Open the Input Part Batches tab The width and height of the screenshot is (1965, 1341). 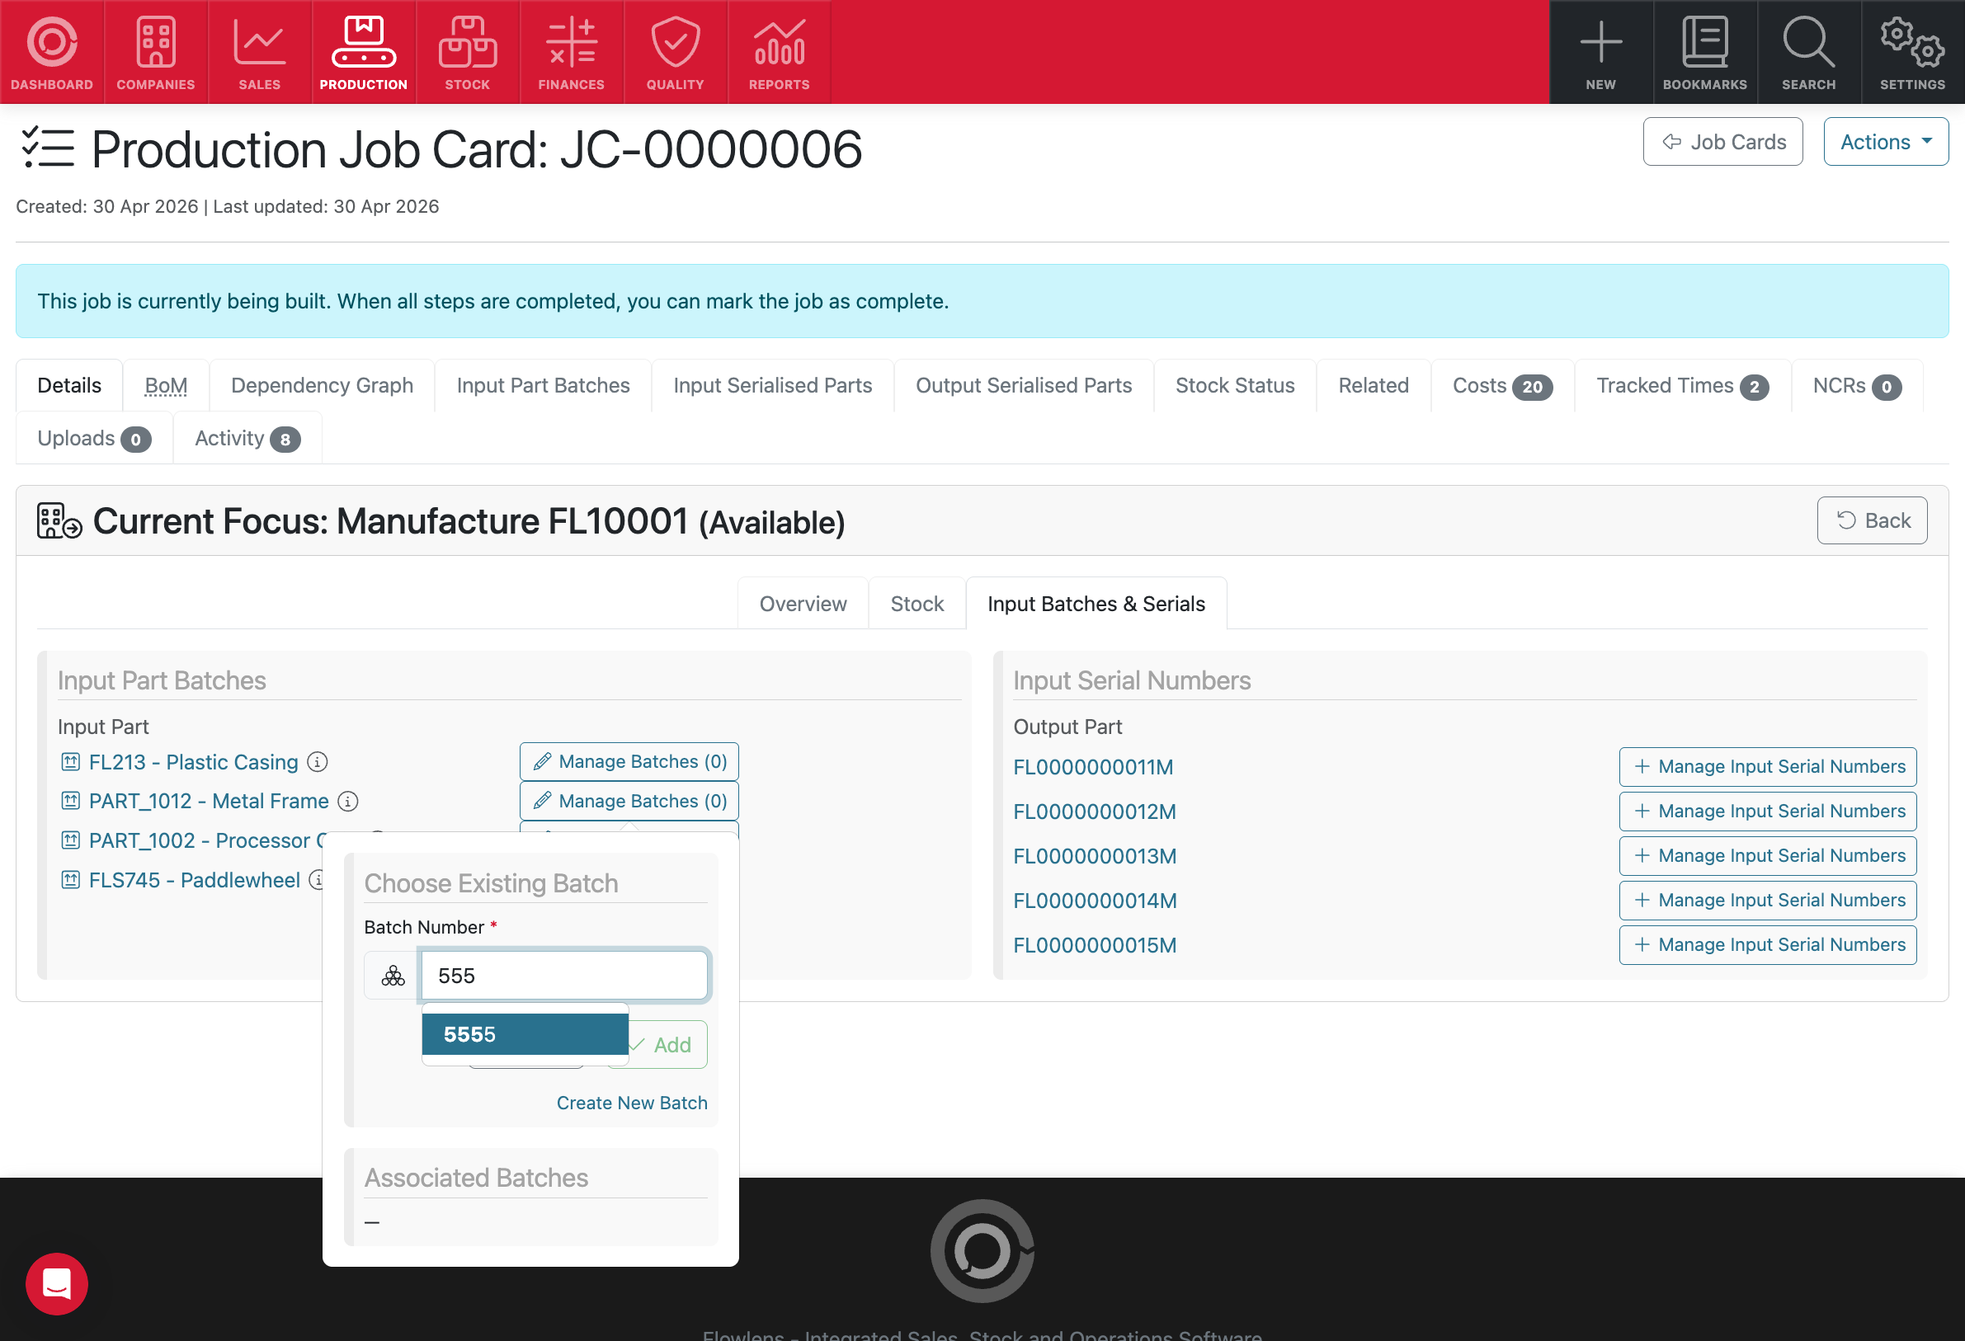(x=544, y=386)
